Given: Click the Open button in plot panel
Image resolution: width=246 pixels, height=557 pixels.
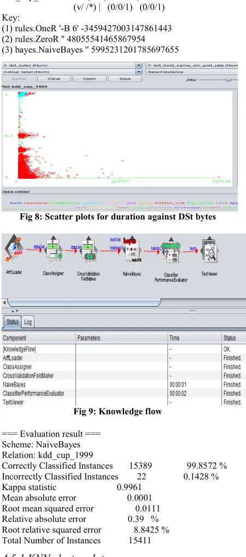Looking at the screenshot, I should click(90, 79).
